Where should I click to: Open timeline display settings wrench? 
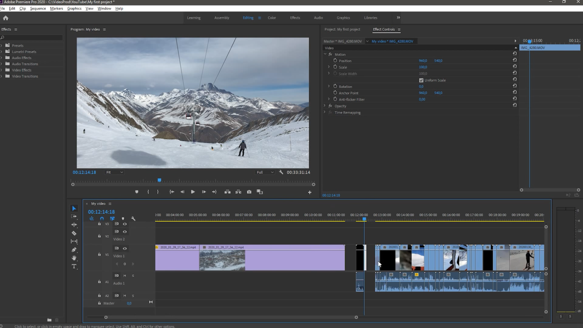(133, 219)
